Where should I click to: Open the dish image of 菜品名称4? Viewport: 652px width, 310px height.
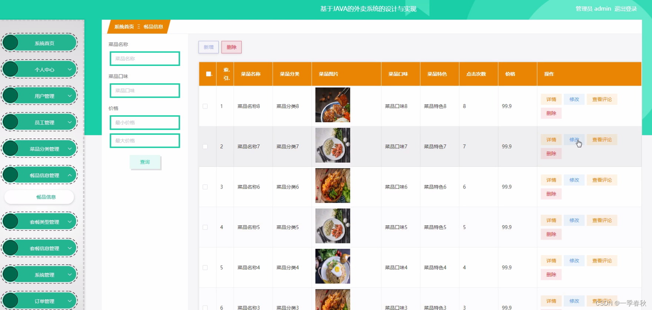(332, 266)
